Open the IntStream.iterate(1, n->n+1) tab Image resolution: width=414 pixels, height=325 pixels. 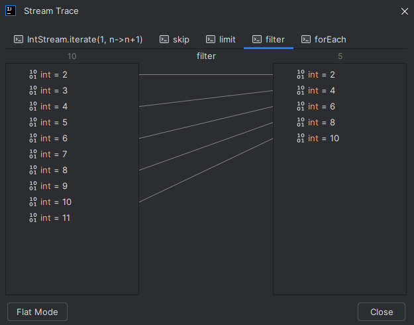pyautogui.click(x=78, y=39)
